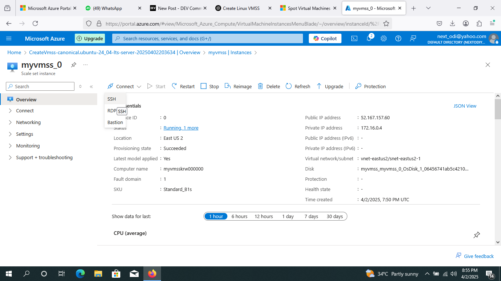Viewport: 501px width, 281px height.
Task: Click the expand/collapse all arrows by the sidebar search
Action: pos(80,87)
